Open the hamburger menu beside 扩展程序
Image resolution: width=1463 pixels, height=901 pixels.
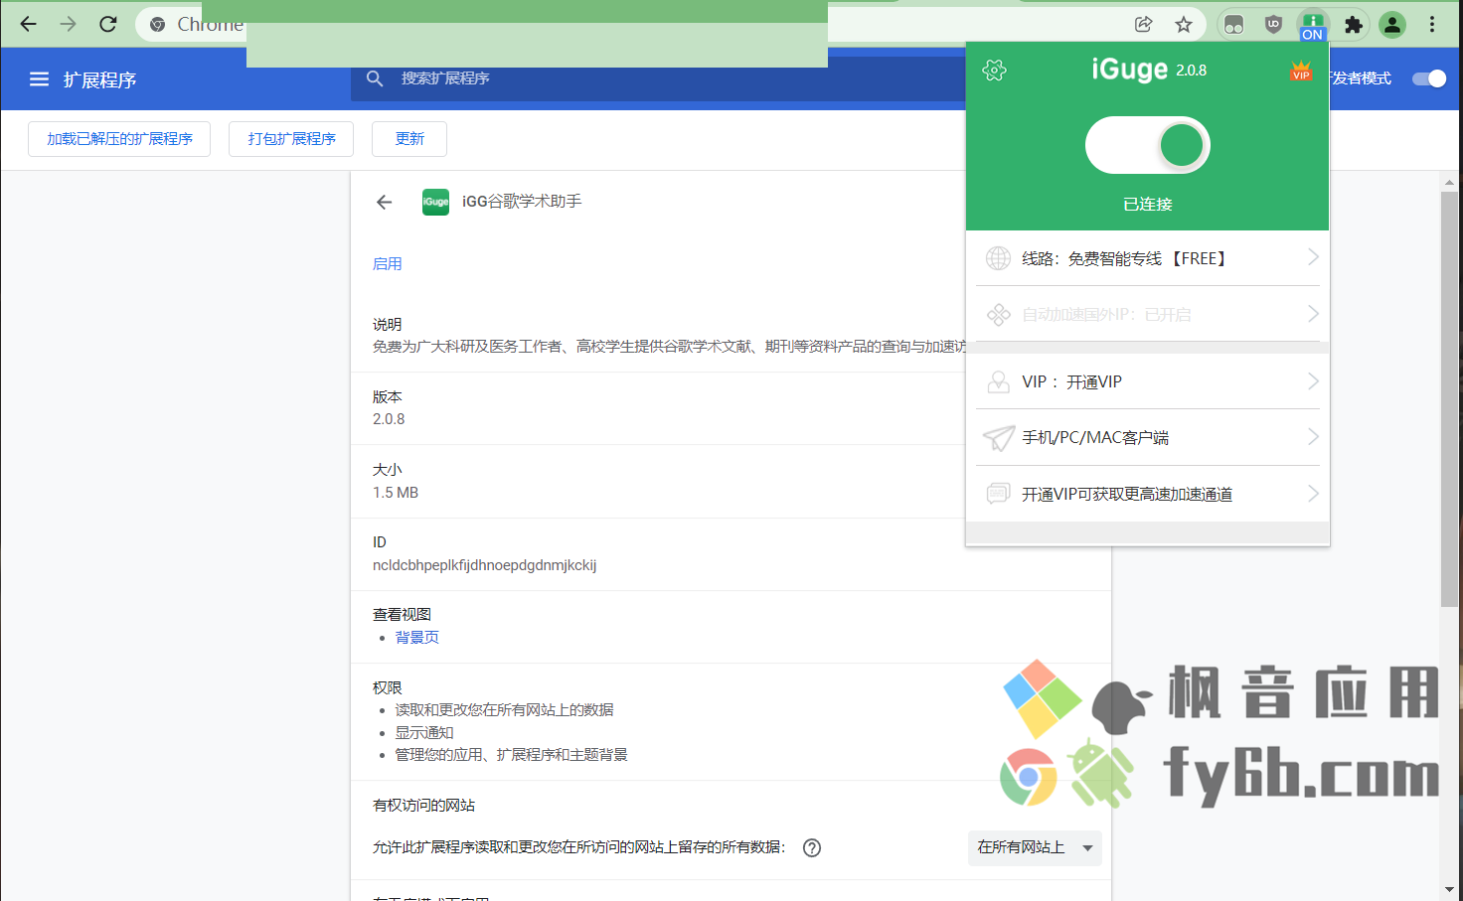tap(39, 79)
